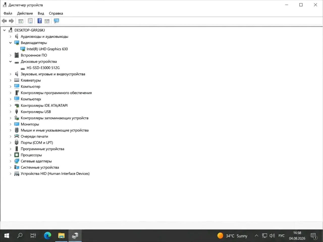This screenshot has width=323, height=242.
Task: Open Microsoft Edge from the taskbar
Action: click(x=47, y=236)
